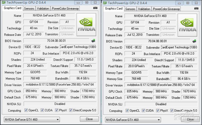
Task: Click Memory Size 768 MB in left window
Action: [x=35, y=78]
